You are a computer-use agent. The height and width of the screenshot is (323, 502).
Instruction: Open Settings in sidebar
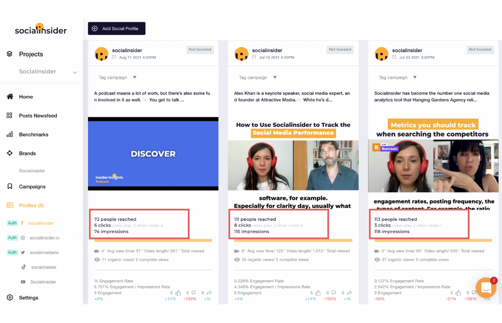pyautogui.click(x=29, y=298)
